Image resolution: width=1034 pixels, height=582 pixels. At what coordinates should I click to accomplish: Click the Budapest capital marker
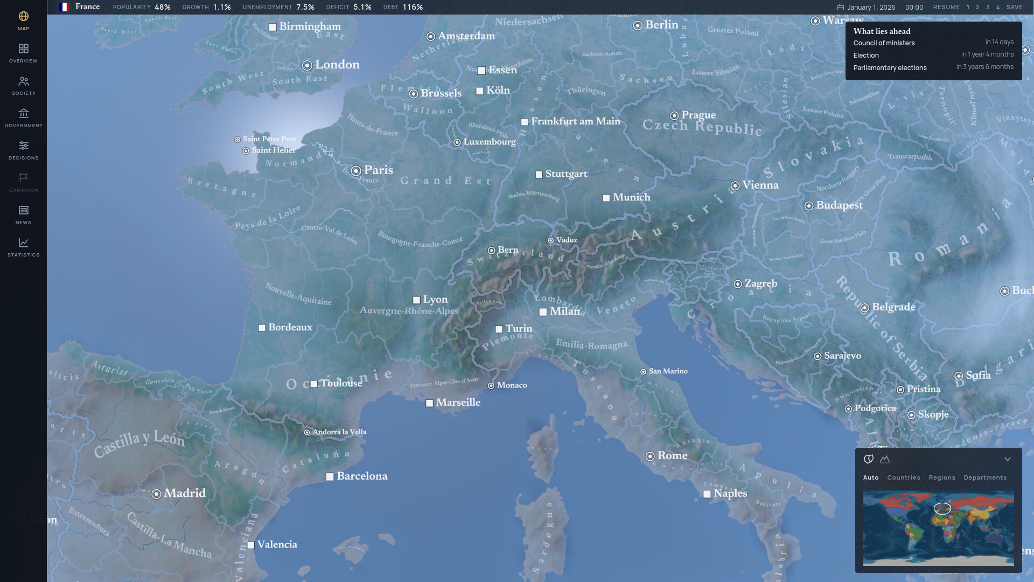tap(809, 206)
